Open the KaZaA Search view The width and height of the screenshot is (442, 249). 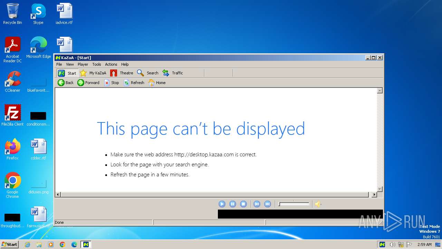pos(148,73)
